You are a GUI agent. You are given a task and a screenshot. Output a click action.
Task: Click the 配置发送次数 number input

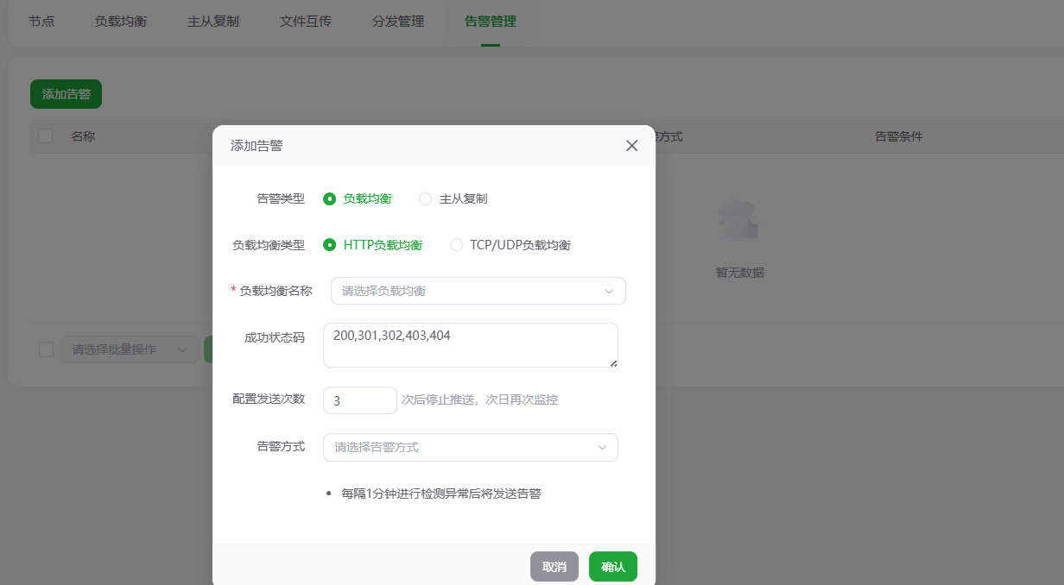[359, 399]
